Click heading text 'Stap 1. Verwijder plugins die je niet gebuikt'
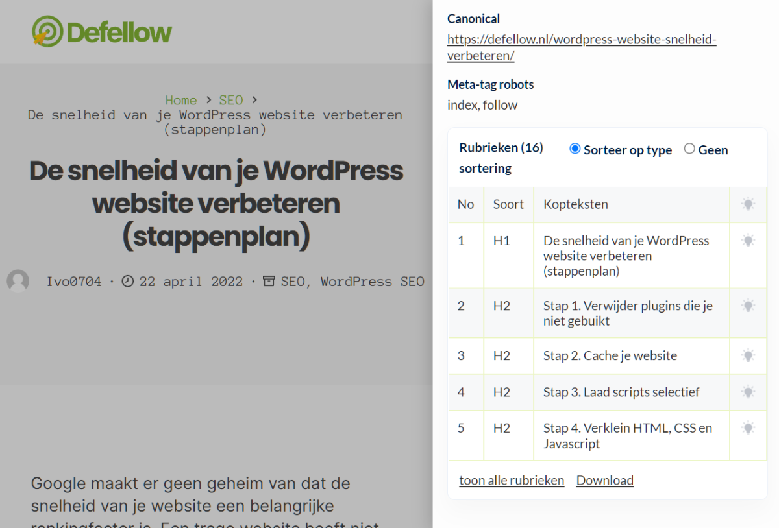 (628, 313)
